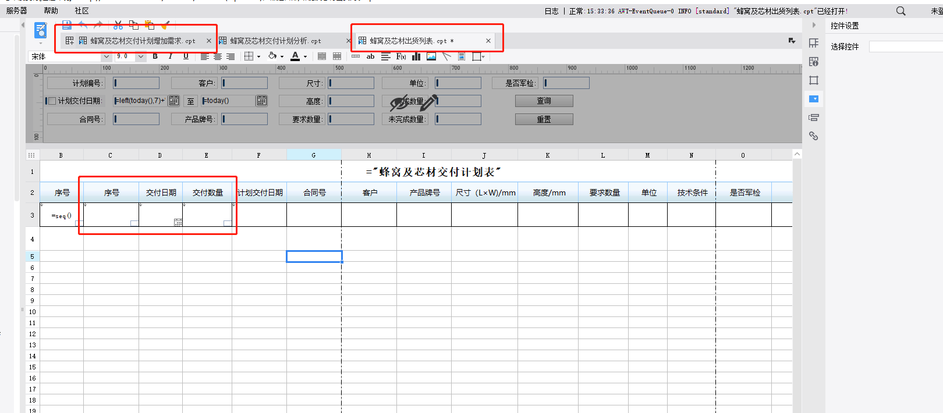Viewport: 943px width, 413px height.
Task: Open floating element panel in sidebar
Action: (x=814, y=80)
